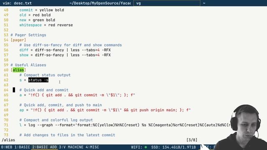Click '# Compact and colorful log output' comment

point(56,120)
